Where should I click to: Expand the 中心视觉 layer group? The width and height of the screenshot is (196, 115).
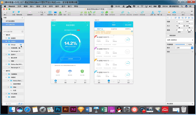(x=6, y=94)
